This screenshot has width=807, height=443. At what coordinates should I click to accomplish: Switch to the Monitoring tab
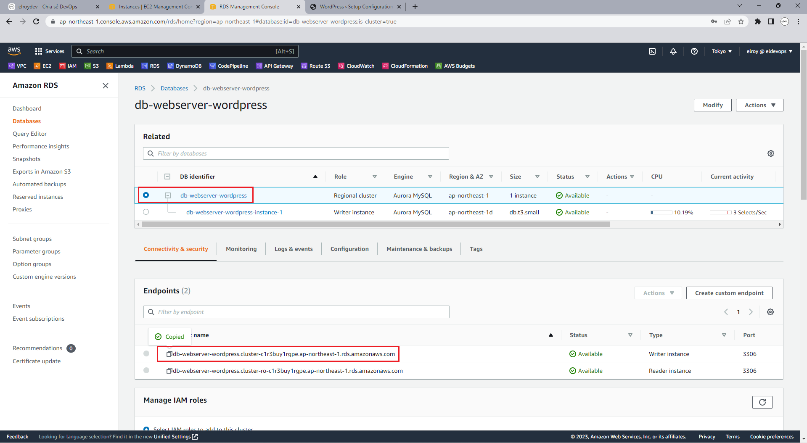241,249
